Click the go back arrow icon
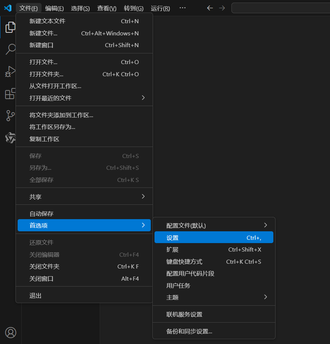The width and height of the screenshot is (330, 344). pyautogui.click(x=210, y=8)
